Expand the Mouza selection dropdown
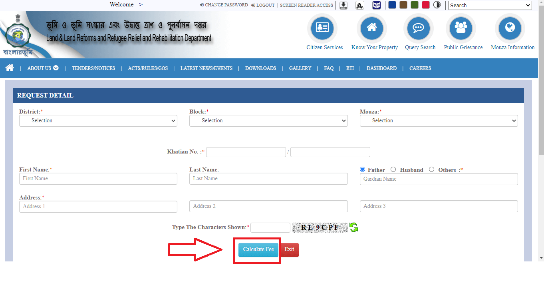The image size is (544, 291). [439, 121]
